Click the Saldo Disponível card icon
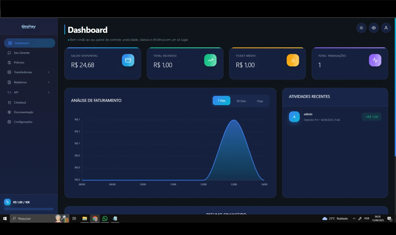The image size is (396, 235). (x=128, y=60)
